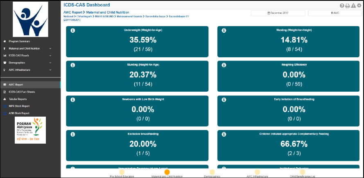Click info icon on Wasting card
Screen dimensions: 364x178
click(x=224, y=31)
